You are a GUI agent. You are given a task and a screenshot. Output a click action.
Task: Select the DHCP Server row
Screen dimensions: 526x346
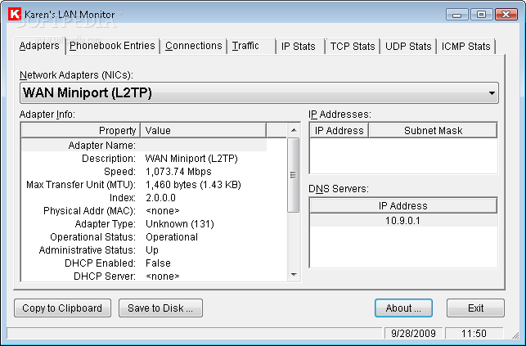pyautogui.click(x=144, y=276)
